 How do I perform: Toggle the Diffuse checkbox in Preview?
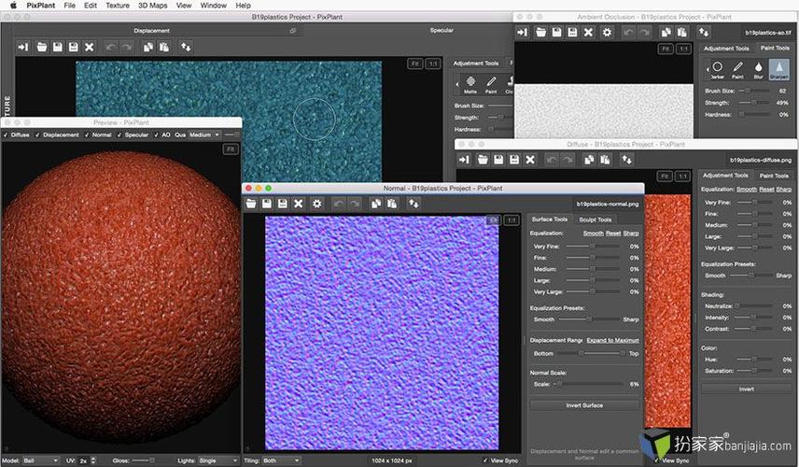pos(6,134)
